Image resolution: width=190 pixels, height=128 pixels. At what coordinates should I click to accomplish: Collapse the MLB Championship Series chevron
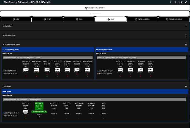(x=186, y=45)
